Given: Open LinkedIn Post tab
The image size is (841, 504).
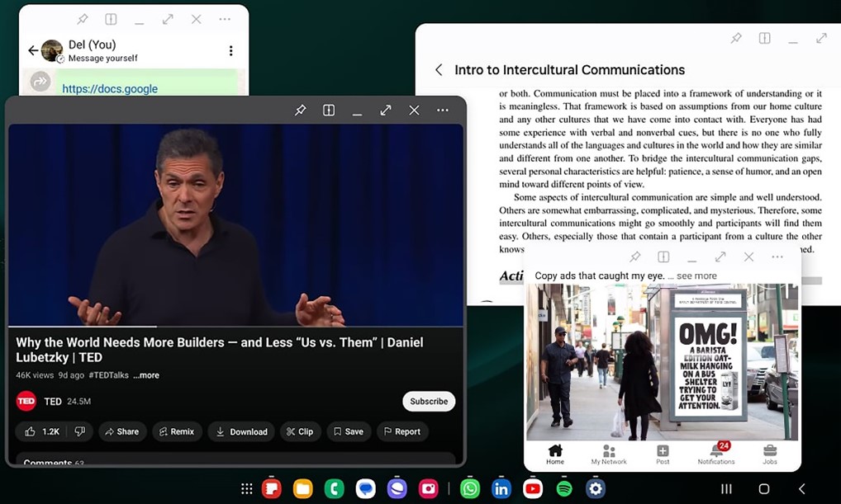Looking at the screenshot, I should 663,455.
